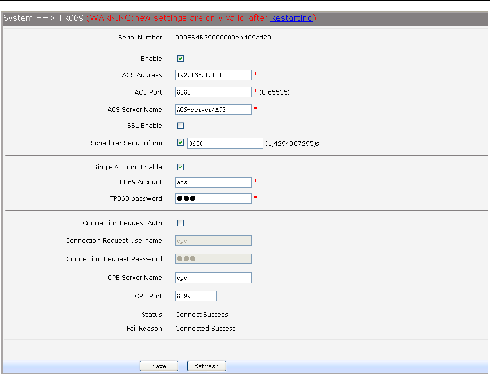This screenshot has width=490, height=374.
Task: Click the ACS Address input field
Action: [213, 75]
